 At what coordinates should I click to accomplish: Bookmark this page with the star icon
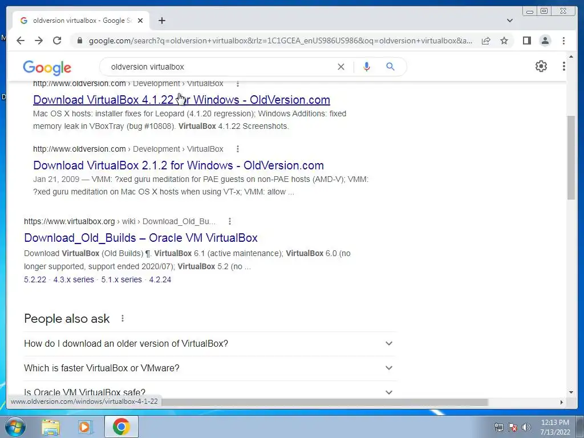click(x=504, y=40)
